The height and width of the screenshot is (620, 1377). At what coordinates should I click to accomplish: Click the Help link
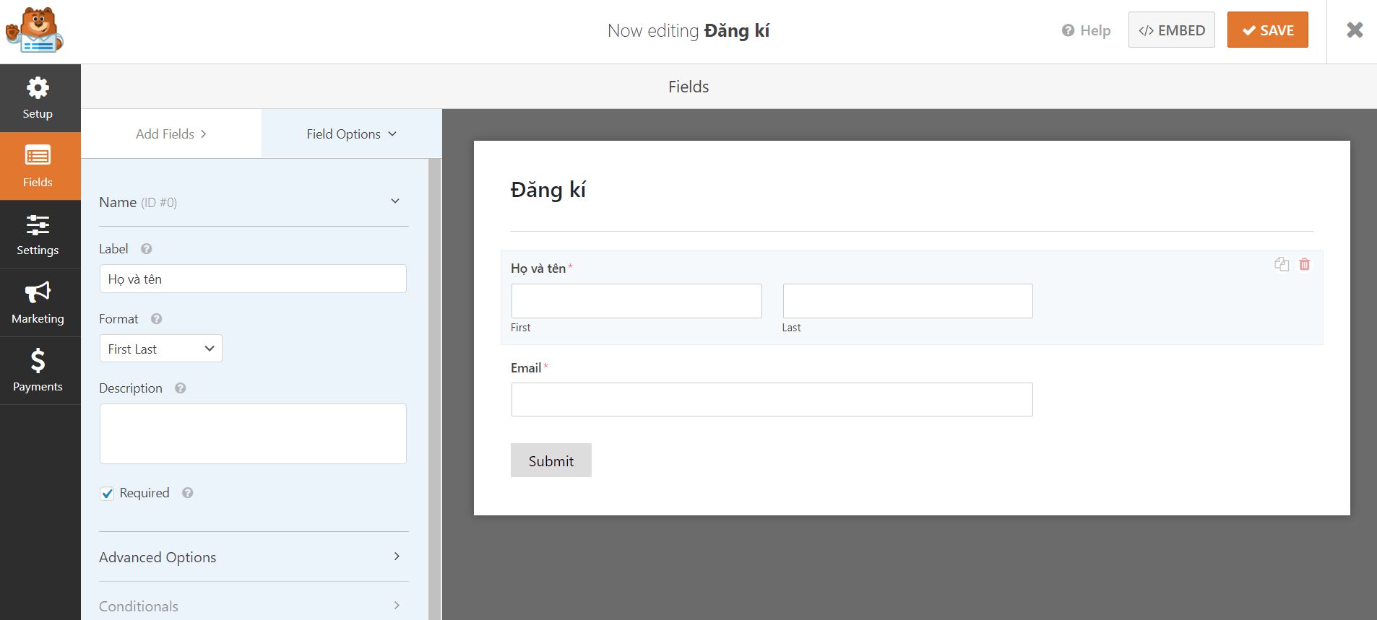pyautogui.click(x=1086, y=30)
